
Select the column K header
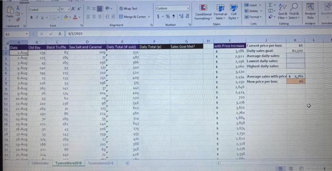[x=295, y=40]
